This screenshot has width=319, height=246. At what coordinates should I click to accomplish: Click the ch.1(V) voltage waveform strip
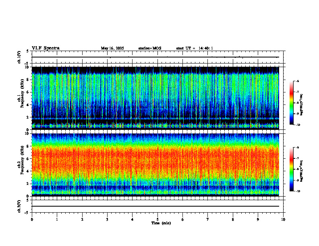click(157, 57)
